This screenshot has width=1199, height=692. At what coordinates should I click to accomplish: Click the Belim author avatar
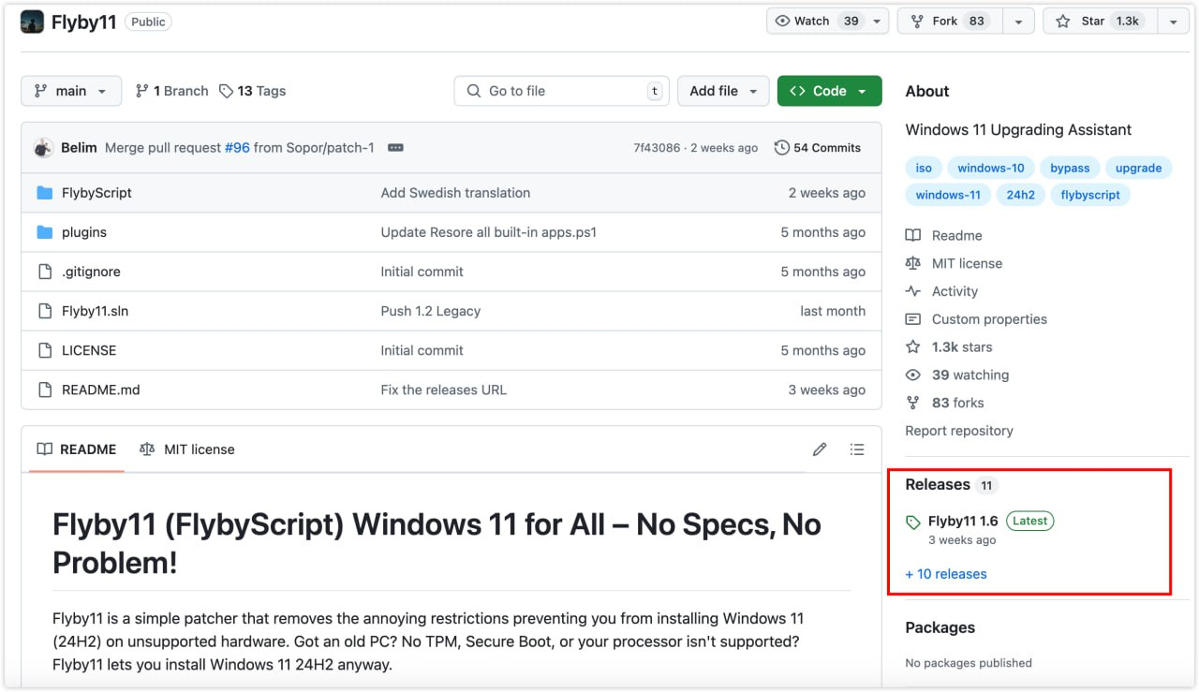tap(43, 148)
